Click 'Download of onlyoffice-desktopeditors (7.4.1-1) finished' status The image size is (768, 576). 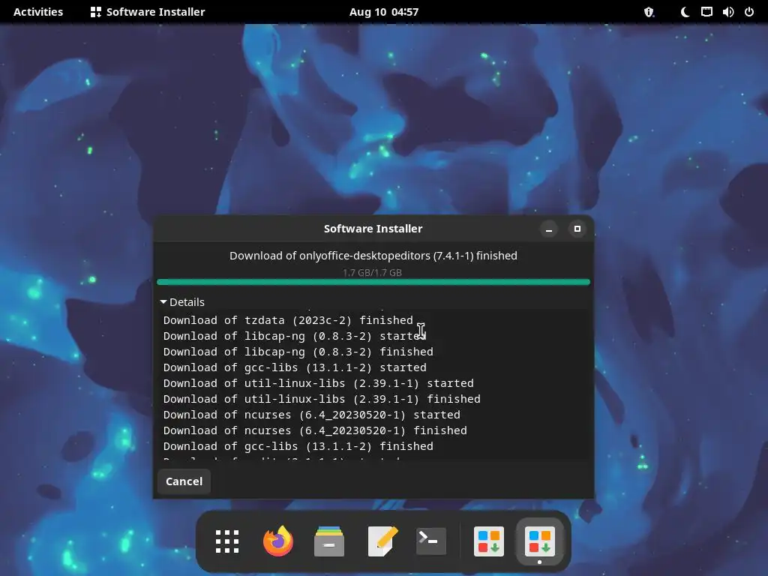pyautogui.click(x=373, y=256)
